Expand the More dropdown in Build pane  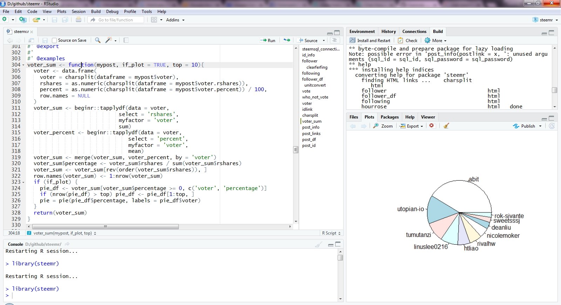(x=436, y=40)
